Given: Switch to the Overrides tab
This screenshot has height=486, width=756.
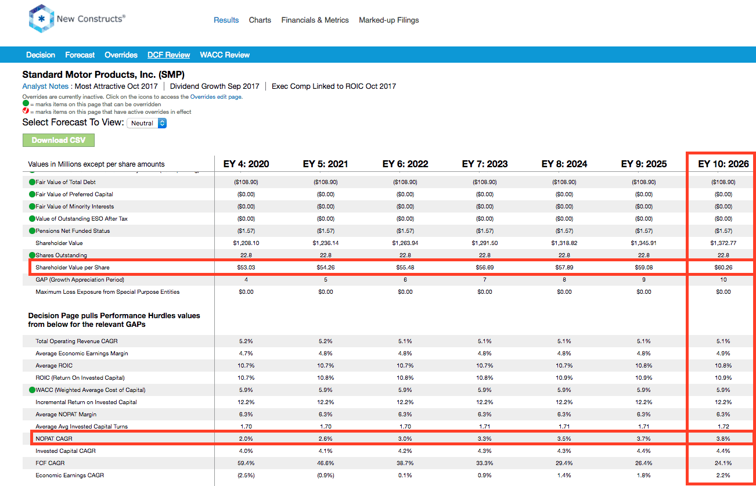Looking at the screenshot, I should click(121, 55).
